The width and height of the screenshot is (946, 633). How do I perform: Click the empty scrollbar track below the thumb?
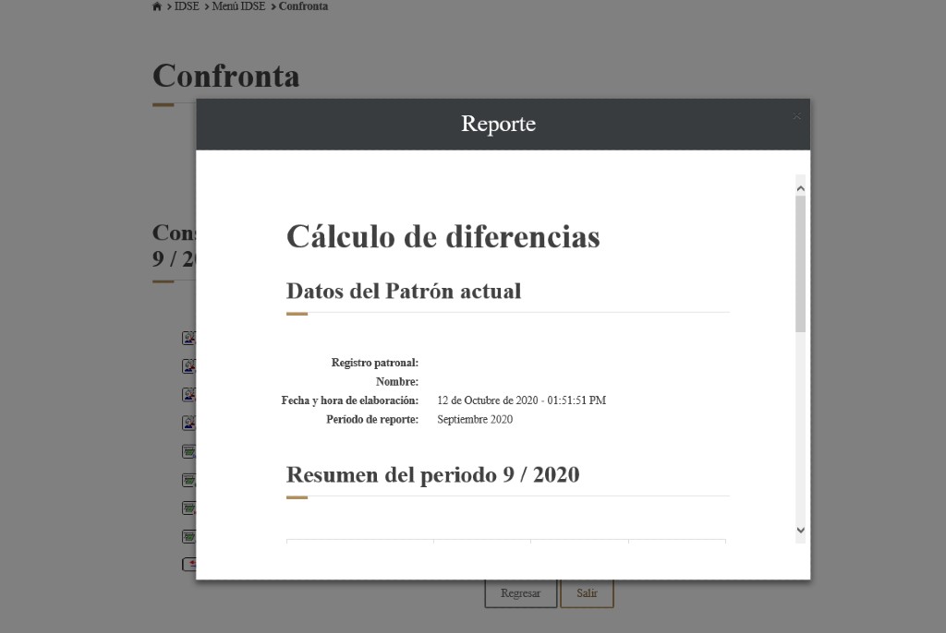(800, 424)
